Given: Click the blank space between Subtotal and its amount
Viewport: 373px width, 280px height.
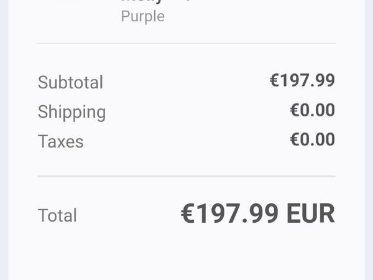Looking at the screenshot, I should pos(186,82).
